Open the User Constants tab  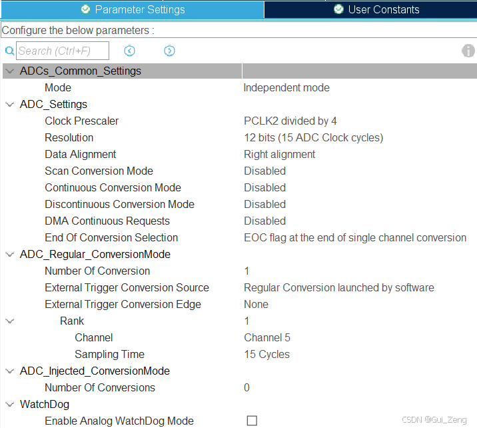(x=370, y=9)
